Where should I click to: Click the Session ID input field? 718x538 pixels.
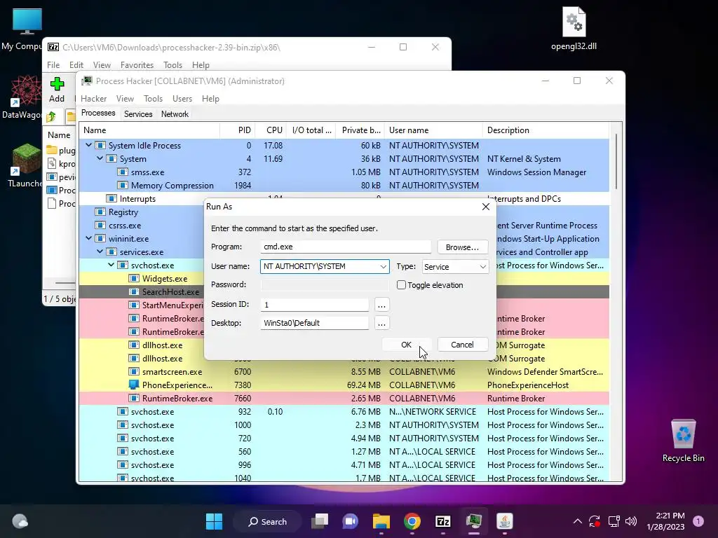tap(315, 305)
